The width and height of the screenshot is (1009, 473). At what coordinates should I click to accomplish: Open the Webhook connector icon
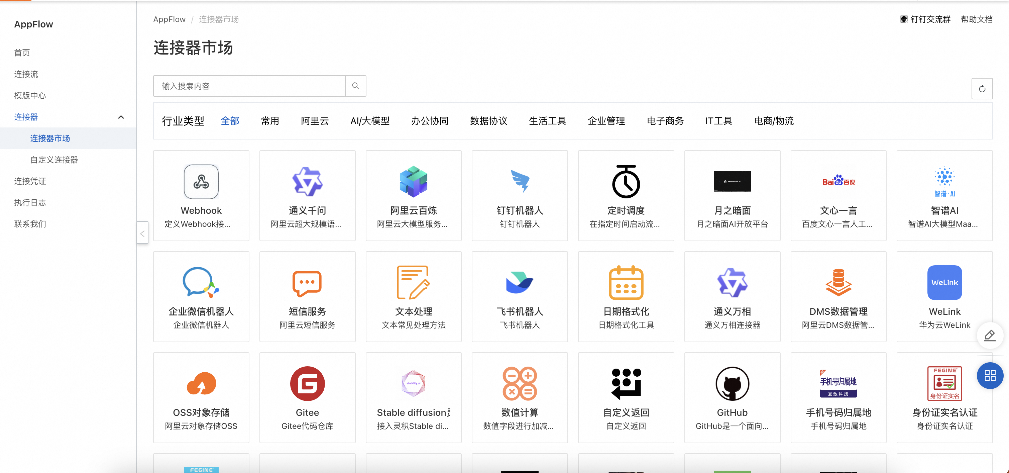point(201,182)
